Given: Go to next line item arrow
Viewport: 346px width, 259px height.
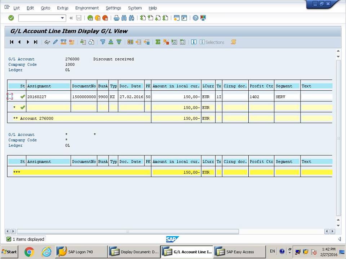Looking at the screenshot, I should (x=28, y=42).
